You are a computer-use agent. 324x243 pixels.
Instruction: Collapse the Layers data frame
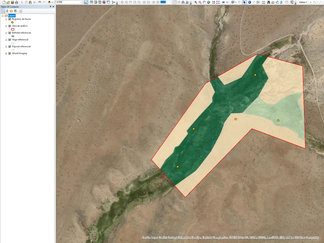[x=3, y=16]
